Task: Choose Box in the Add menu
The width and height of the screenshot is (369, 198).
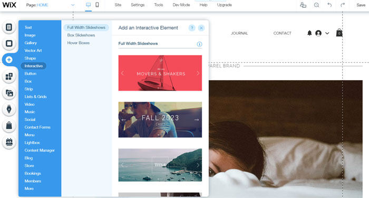Action: pos(28,82)
